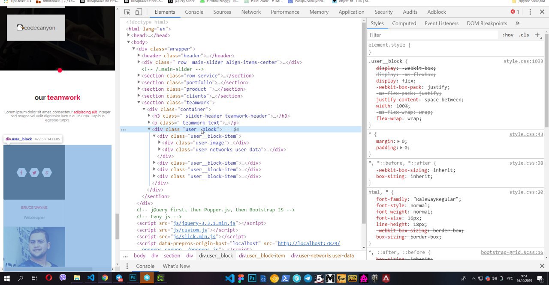Click the webpage vertical scrollbar thumb
Screen dimensions: 549x285
[x=117, y=226]
